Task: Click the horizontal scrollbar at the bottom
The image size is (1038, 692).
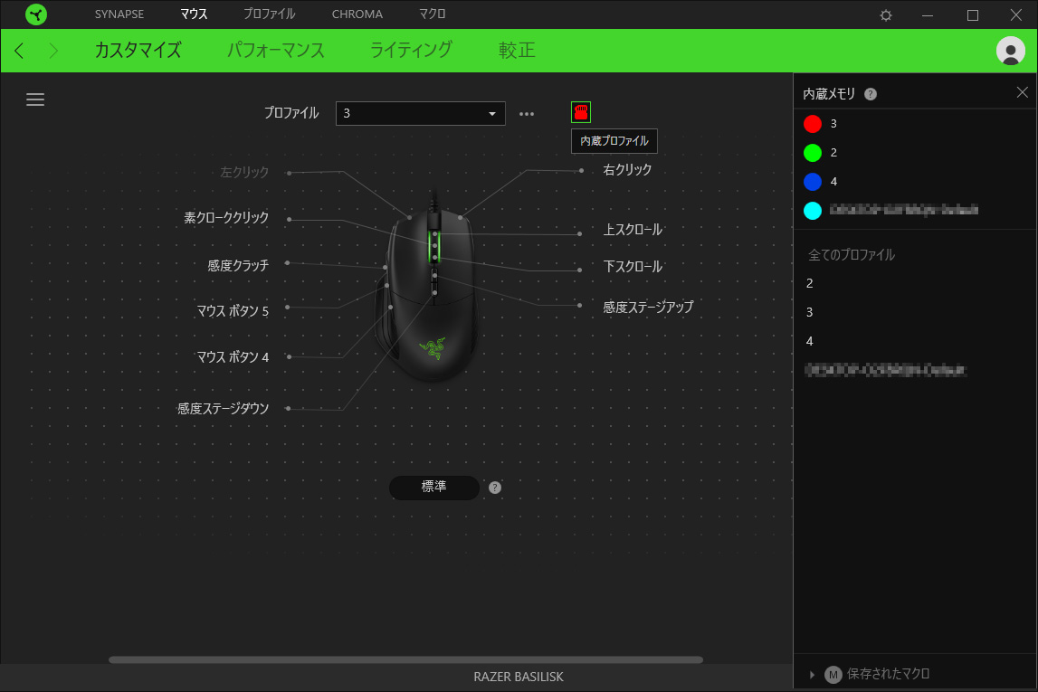Action: pyautogui.click(x=405, y=660)
